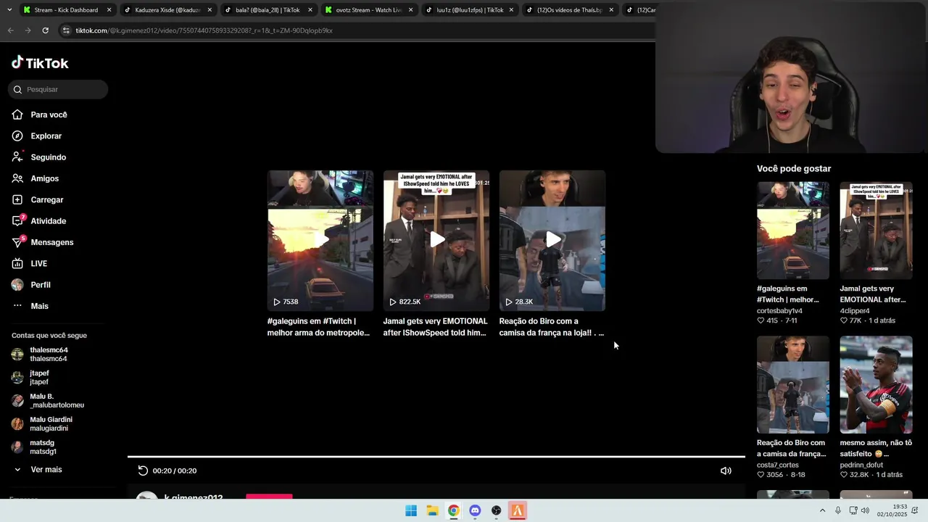Image resolution: width=928 pixels, height=522 pixels.
Task: Open File Explorer from taskbar
Action: (432, 510)
